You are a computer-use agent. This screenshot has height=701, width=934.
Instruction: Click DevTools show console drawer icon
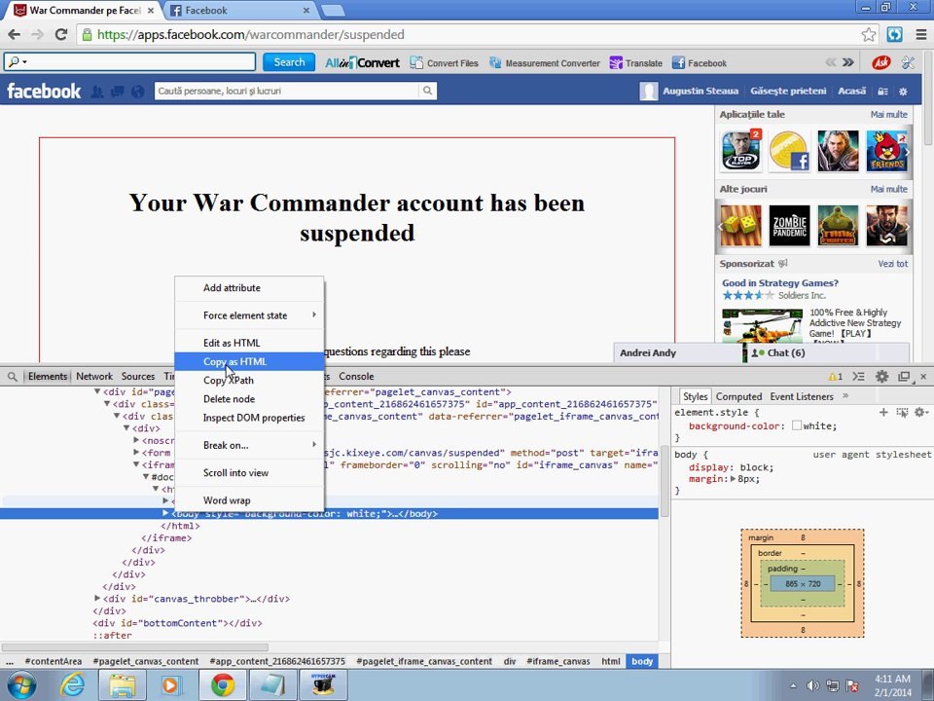pyautogui.click(x=858, y=376)
